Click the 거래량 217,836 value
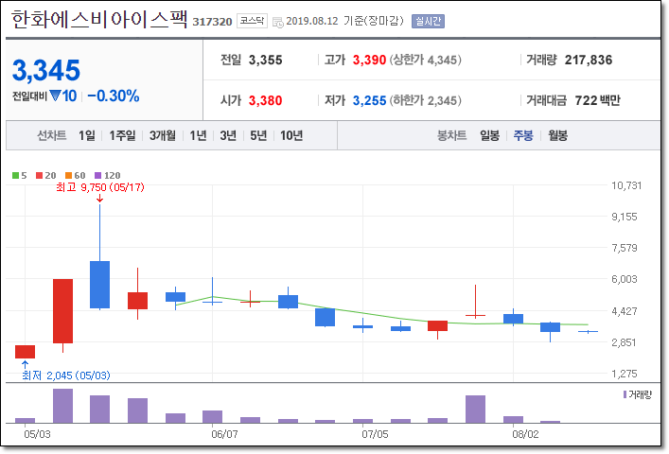Image resolution: width=669 pixels, height=454 pixels. [x=589, y=61]
